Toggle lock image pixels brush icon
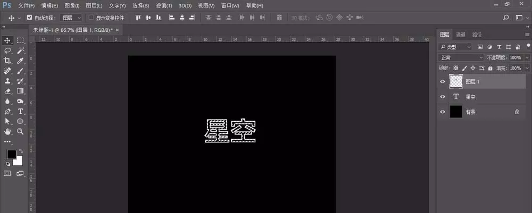The height and width of the screenshot is (213, 532). [x=464, y=68]
